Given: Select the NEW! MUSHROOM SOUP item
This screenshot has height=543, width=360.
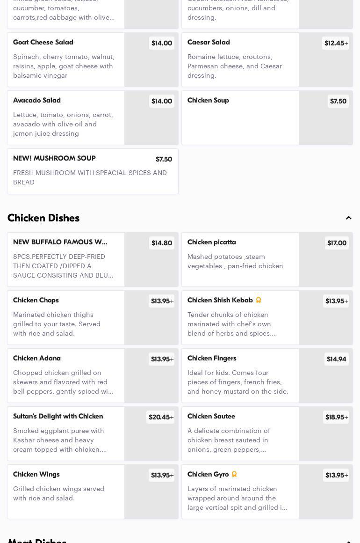Looking at the screenshot, I should (93, 171).
